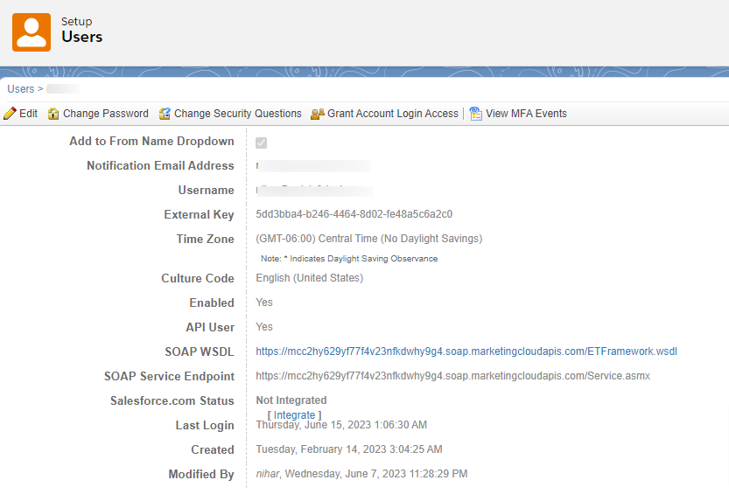Viewport: 729px width, 501px height.
Task: Open the Users breadcrumb link
Action: [21, 88]
